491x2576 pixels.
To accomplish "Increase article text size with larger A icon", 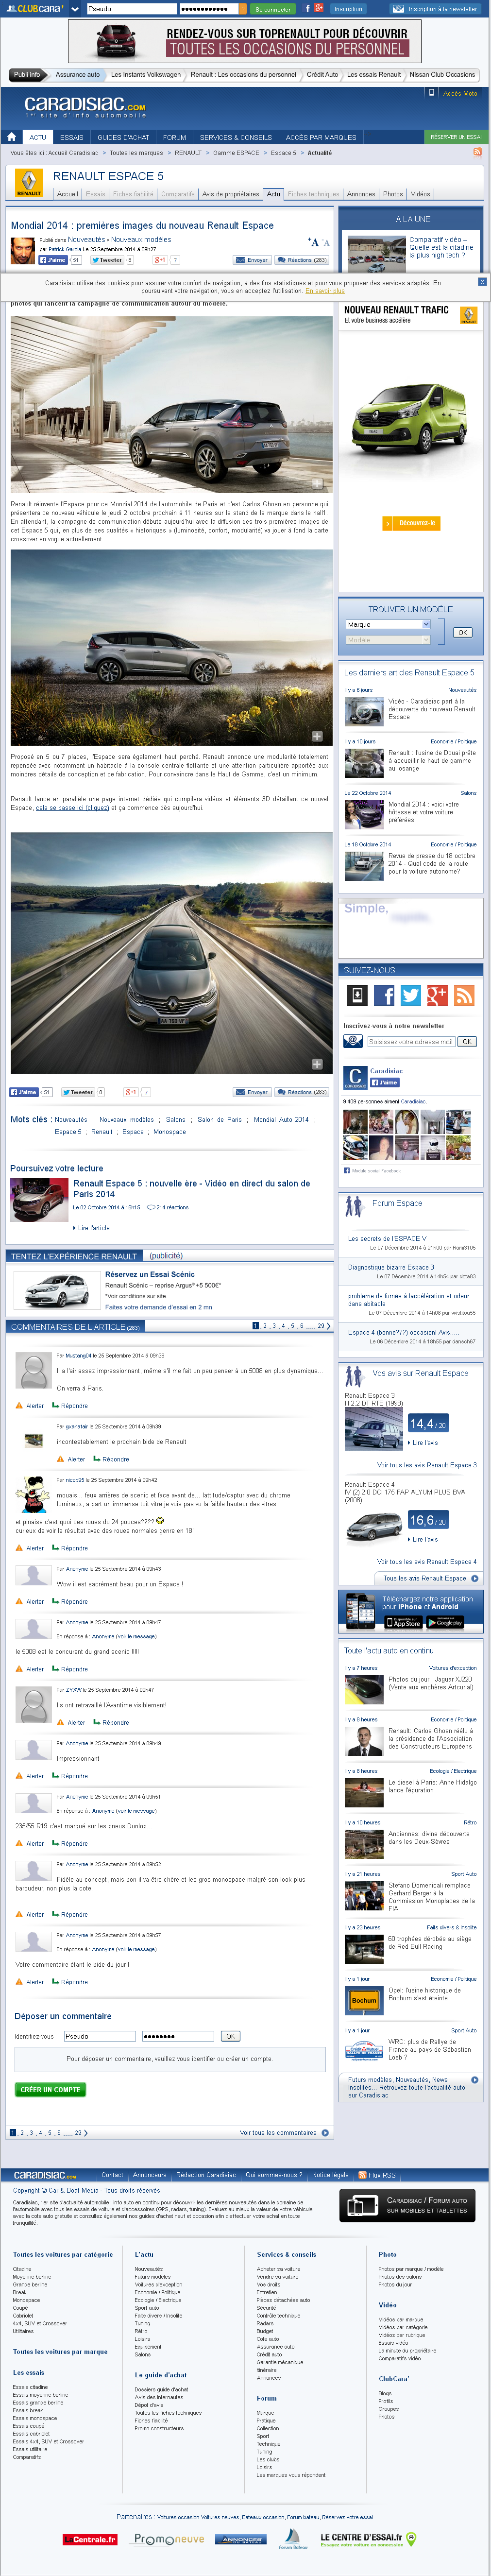I will (314, 242).
